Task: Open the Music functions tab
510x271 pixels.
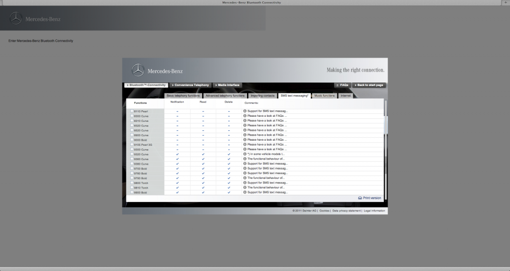Action: [x=324, y=96]
